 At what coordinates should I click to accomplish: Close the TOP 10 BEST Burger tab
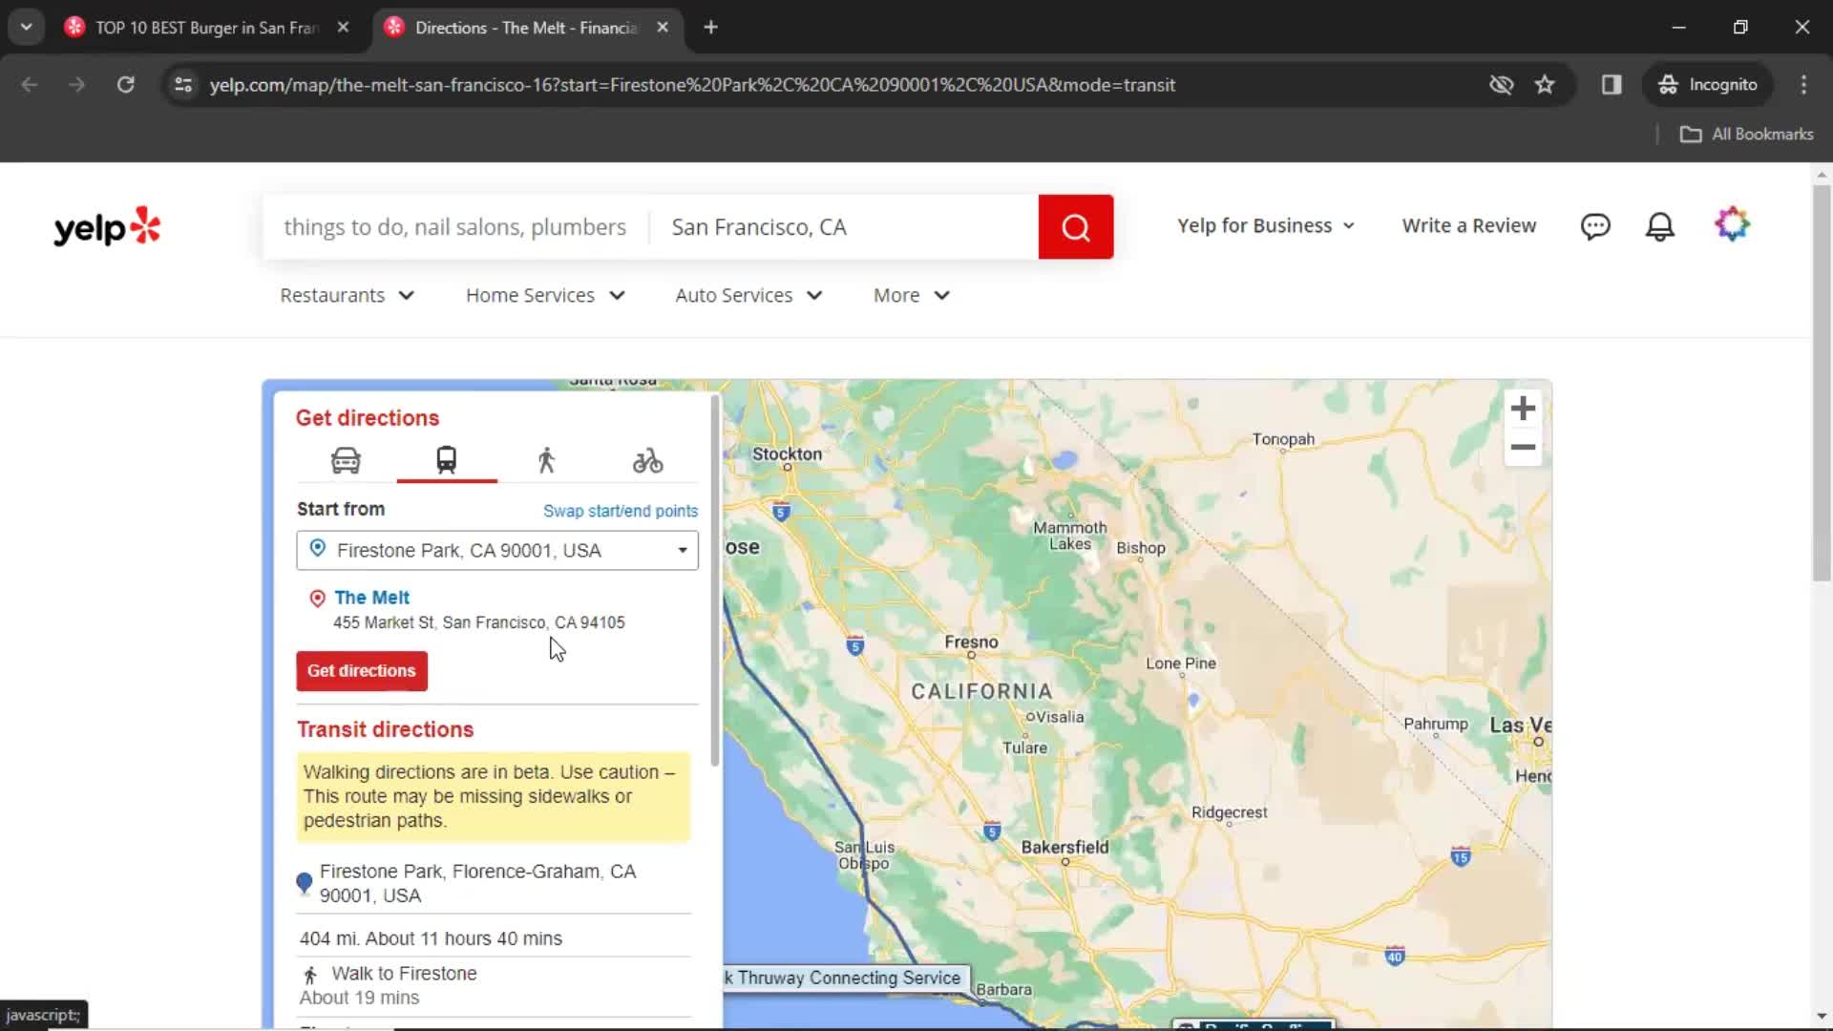(343, 28)
